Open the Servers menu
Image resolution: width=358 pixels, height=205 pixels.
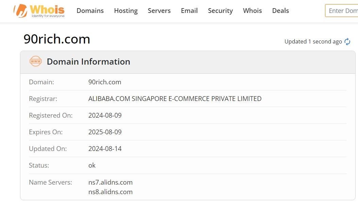pos(159,11)
